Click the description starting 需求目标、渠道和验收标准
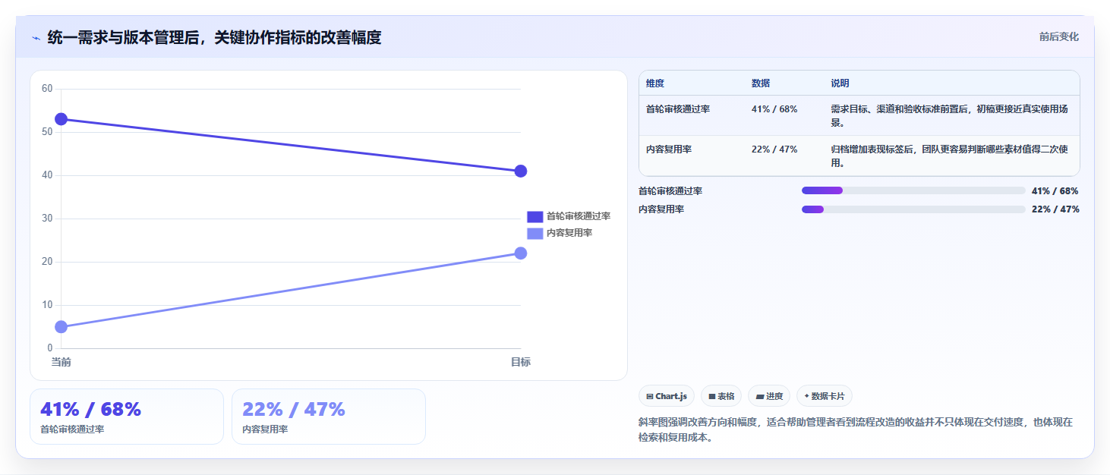This screenshot has width=1110, height=475. click(950, 115)
